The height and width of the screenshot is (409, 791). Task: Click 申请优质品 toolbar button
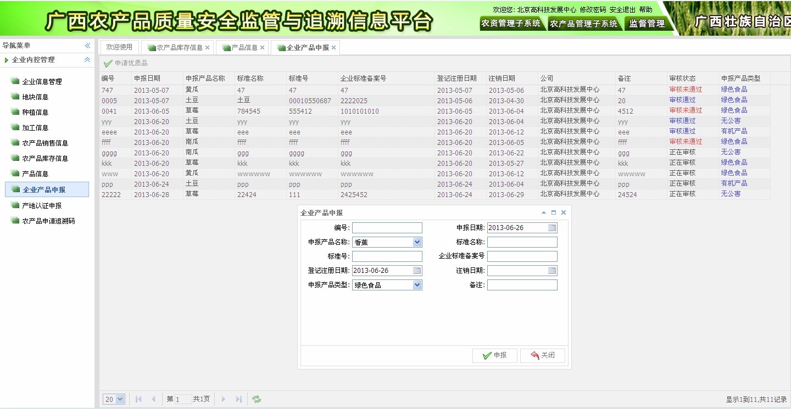point(126,63)
